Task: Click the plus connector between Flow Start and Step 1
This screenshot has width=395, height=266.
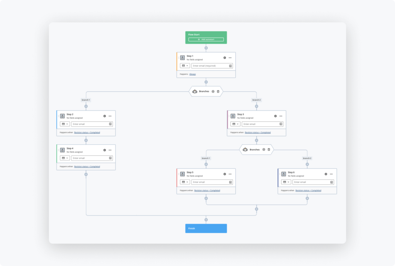Action: point(206,48)
